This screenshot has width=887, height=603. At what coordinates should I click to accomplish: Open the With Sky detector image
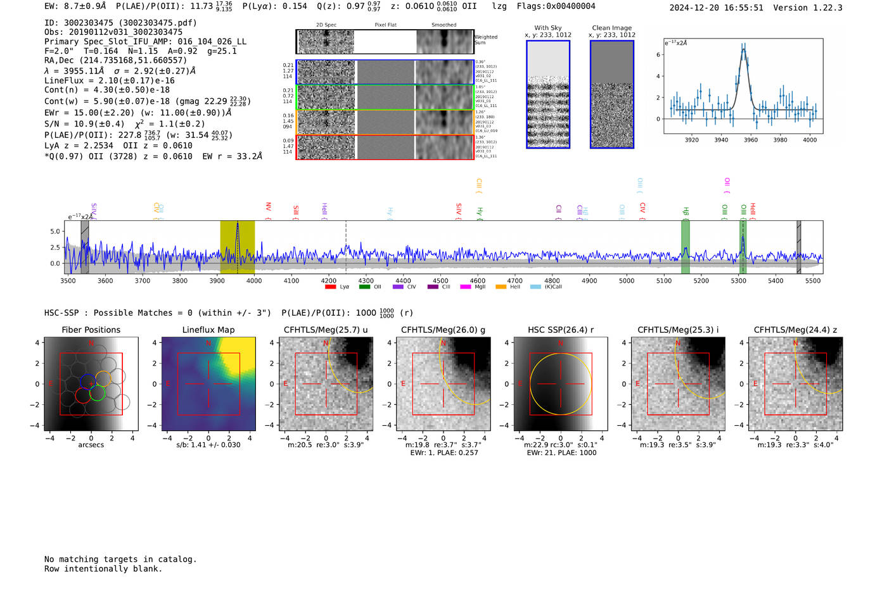(548, 94)
